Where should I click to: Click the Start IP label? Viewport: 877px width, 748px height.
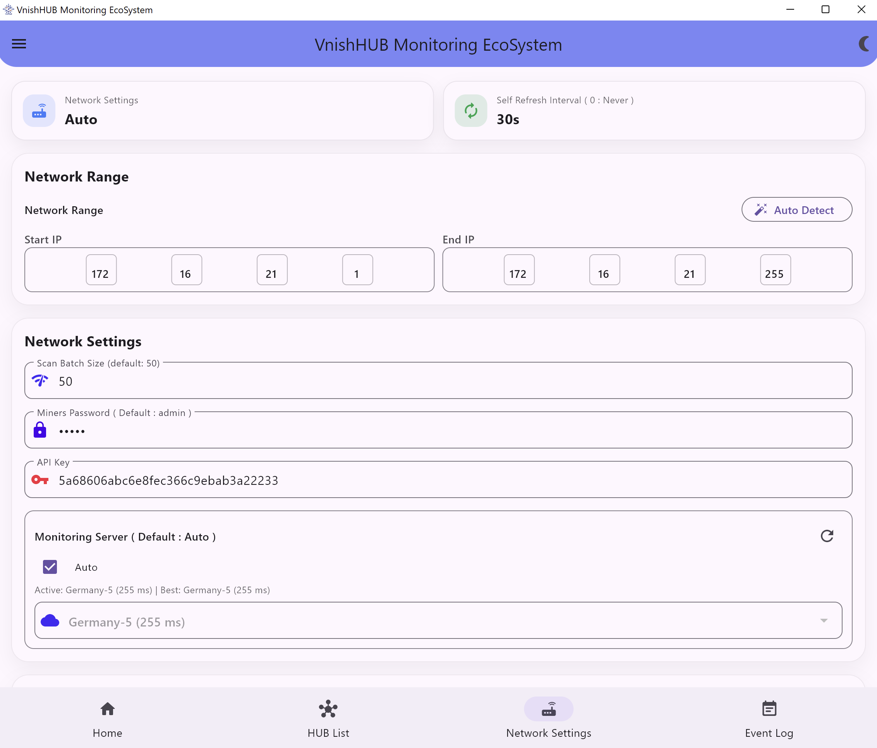click(43, 240)
